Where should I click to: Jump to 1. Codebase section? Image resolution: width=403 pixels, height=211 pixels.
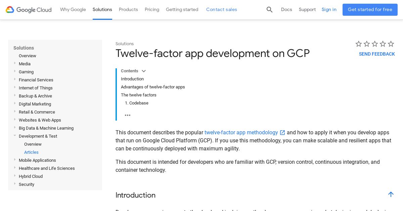point(137,103)
